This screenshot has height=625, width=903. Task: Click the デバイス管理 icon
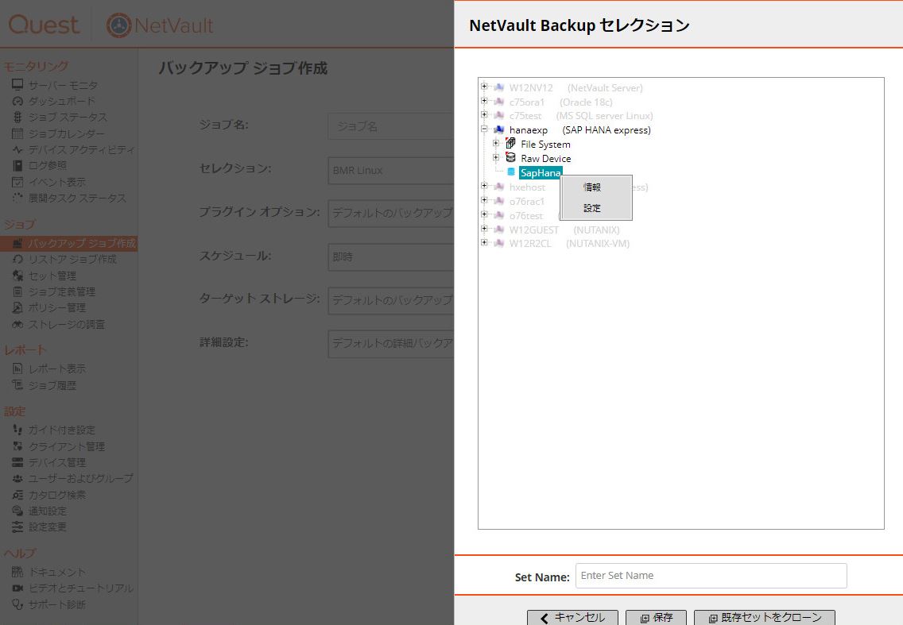17,462
